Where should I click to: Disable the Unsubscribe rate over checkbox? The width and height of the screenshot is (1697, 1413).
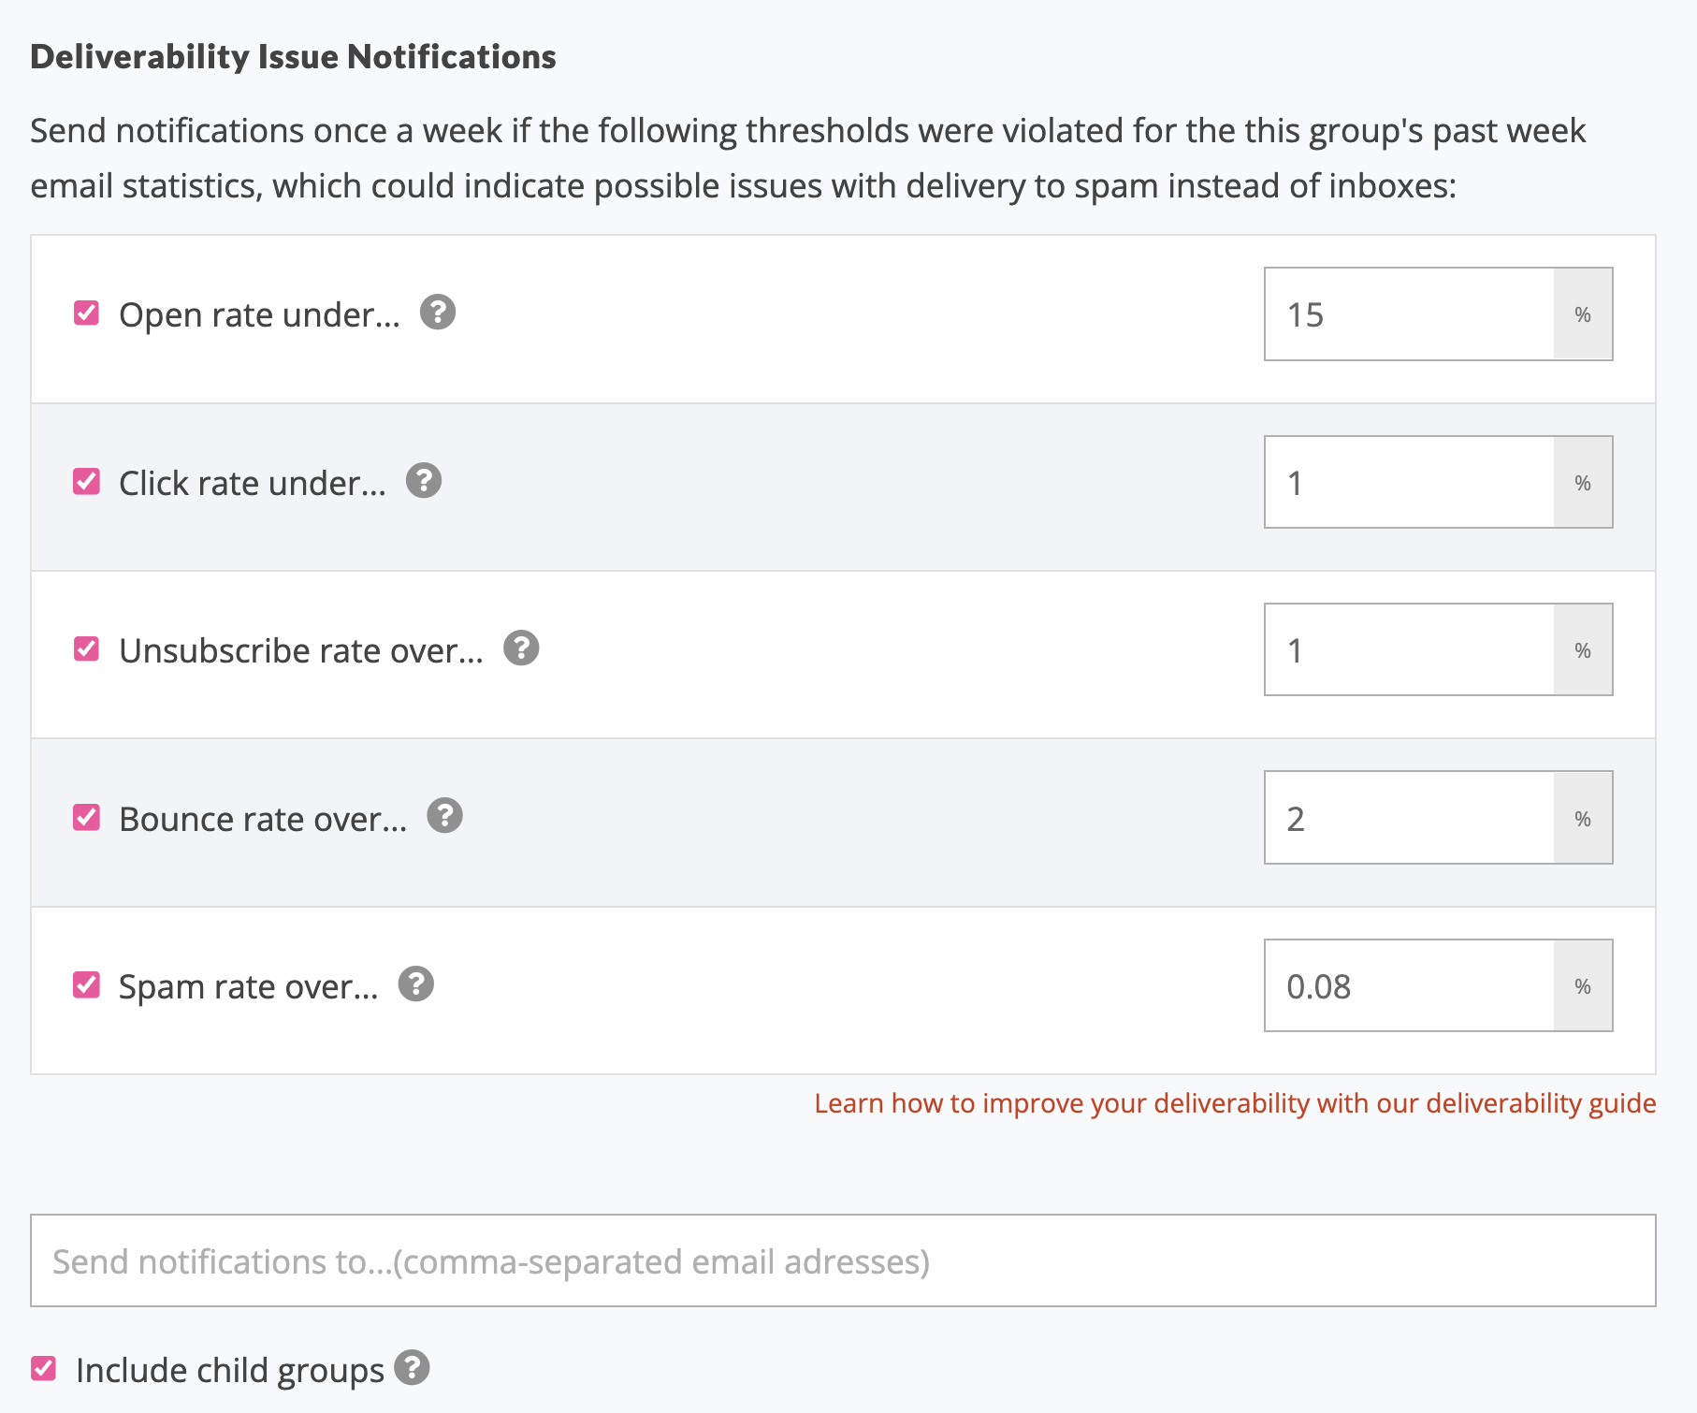click(x=87, y=649)
